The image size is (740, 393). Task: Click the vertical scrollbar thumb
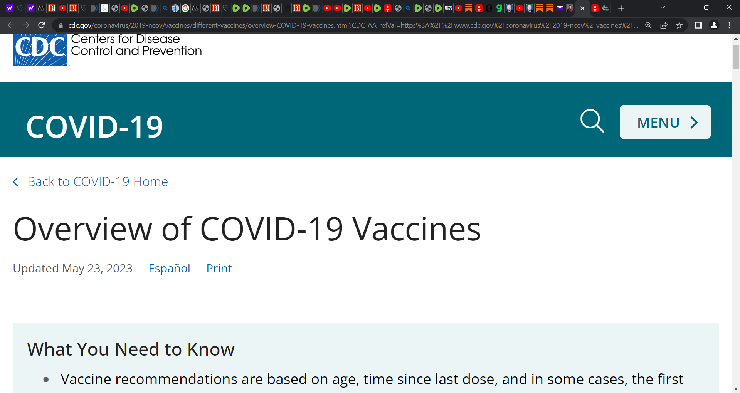pos(736,57)
